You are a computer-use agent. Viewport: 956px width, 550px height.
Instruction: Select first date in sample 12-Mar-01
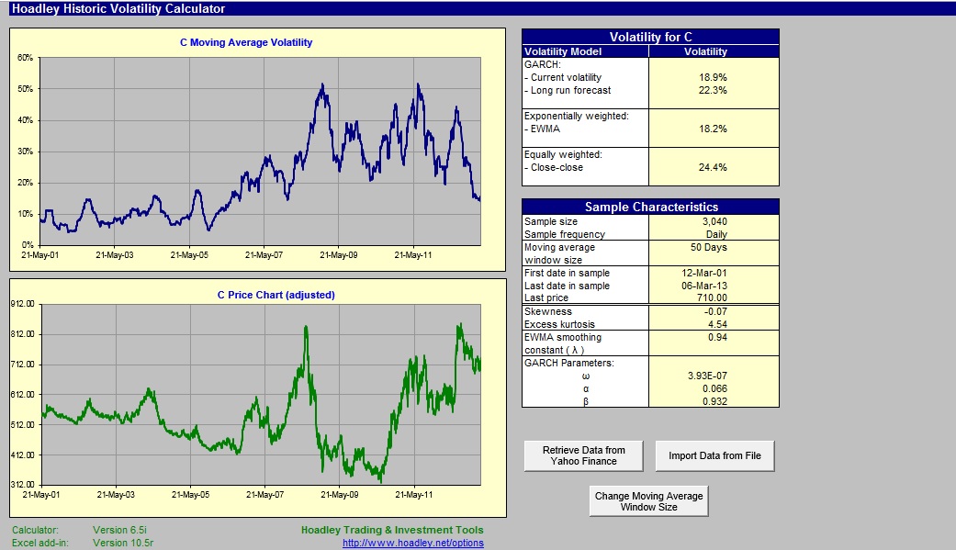(704, 273)
